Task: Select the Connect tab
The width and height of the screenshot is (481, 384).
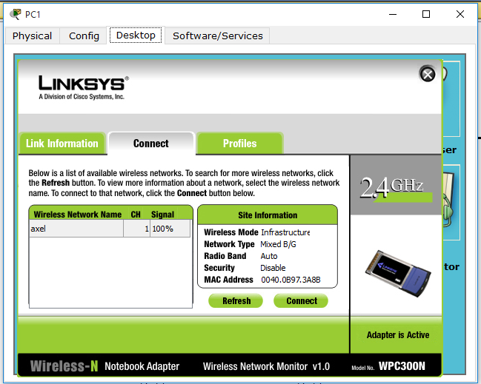Action: click(x=151, y=144)
